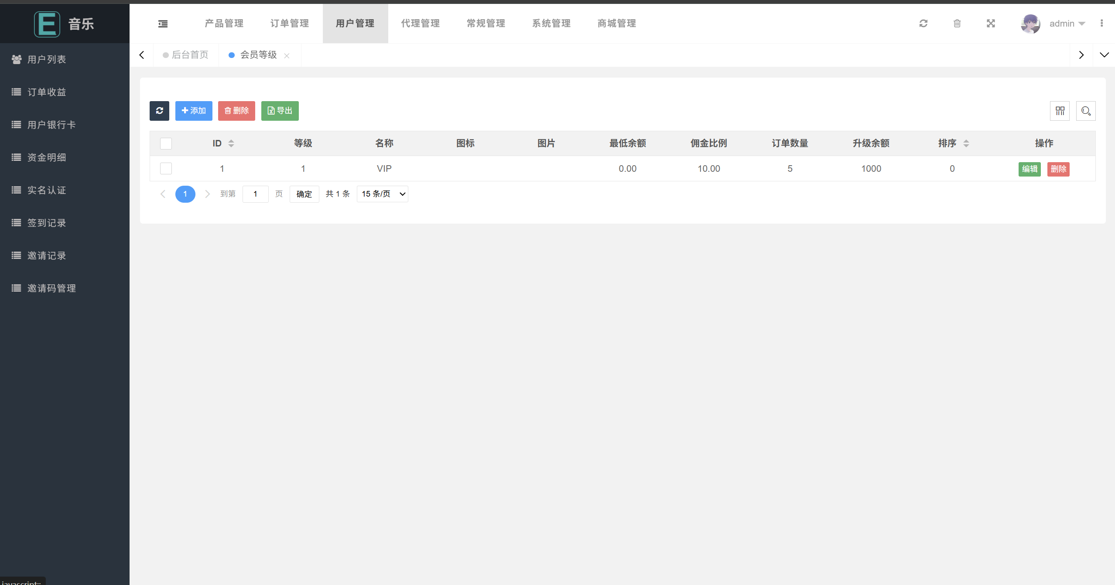Open the table search magnifier icon
The image size is (1115, 585).
point(1086,111)
